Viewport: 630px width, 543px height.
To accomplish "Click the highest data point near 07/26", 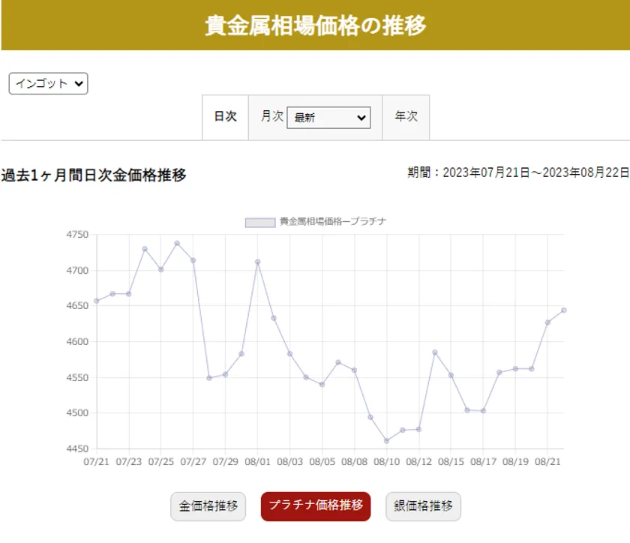I will 177,243.
